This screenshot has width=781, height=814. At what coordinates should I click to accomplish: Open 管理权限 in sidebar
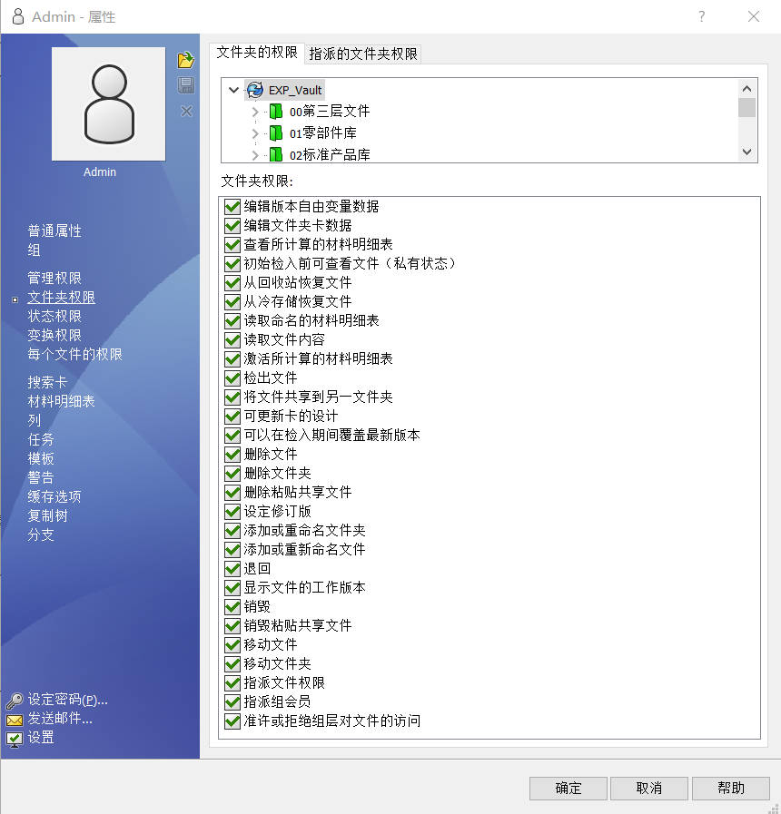pyautogui.click(x=54, y=279)
